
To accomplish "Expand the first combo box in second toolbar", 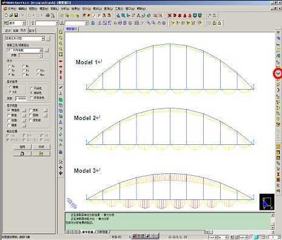I will pyautogui.click(x=24, y=23).
